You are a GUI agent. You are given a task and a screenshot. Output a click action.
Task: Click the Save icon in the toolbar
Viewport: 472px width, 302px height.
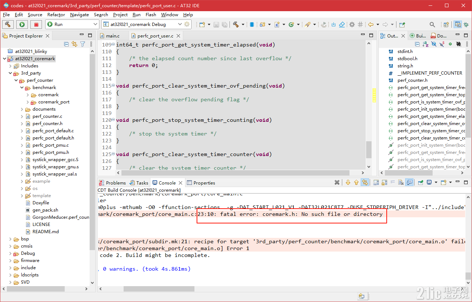[x=216, y=25]
